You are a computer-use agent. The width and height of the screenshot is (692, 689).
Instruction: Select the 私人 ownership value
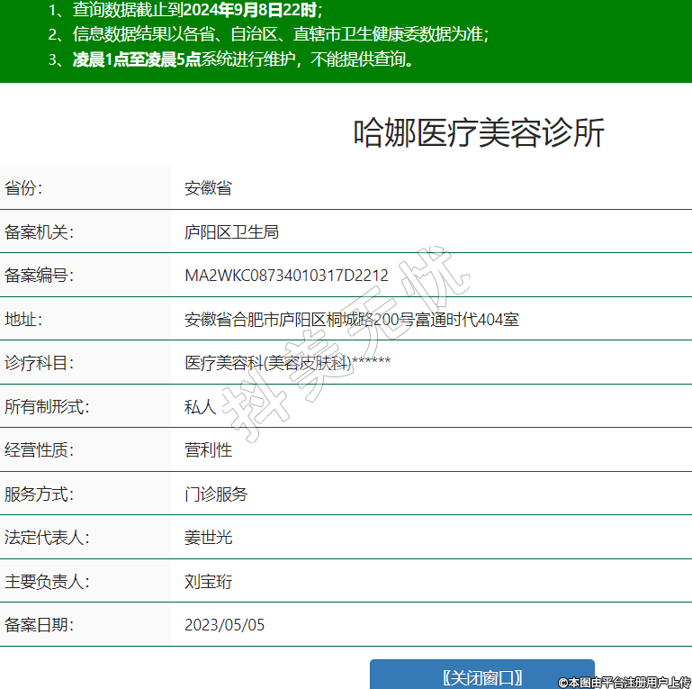pyautogui.click(x=200, y=406)
